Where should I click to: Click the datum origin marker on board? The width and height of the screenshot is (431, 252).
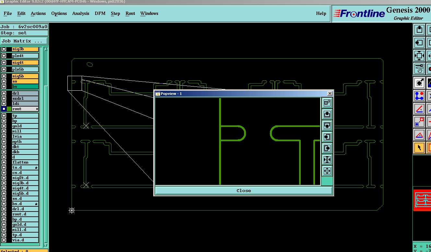[x=72, y=211]
